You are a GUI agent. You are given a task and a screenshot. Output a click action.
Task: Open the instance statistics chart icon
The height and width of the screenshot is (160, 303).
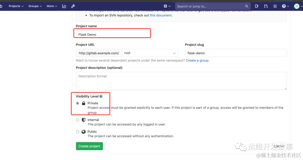tap(64, 6)
